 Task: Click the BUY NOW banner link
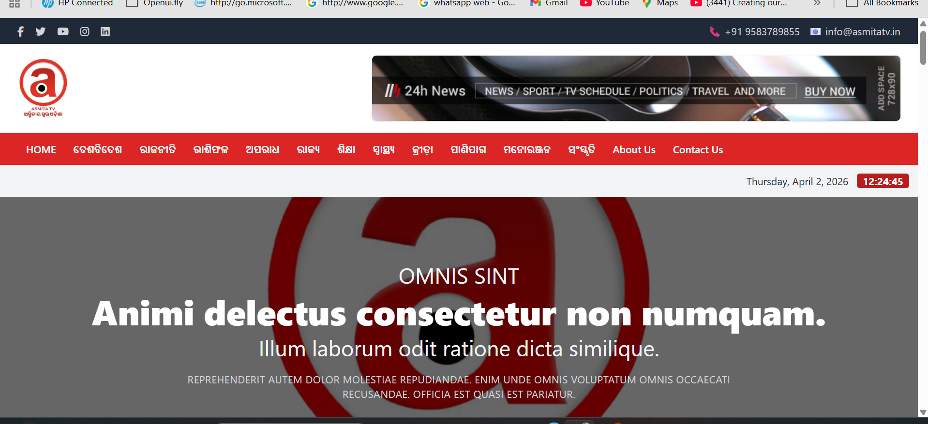click(x=829, y=91)
